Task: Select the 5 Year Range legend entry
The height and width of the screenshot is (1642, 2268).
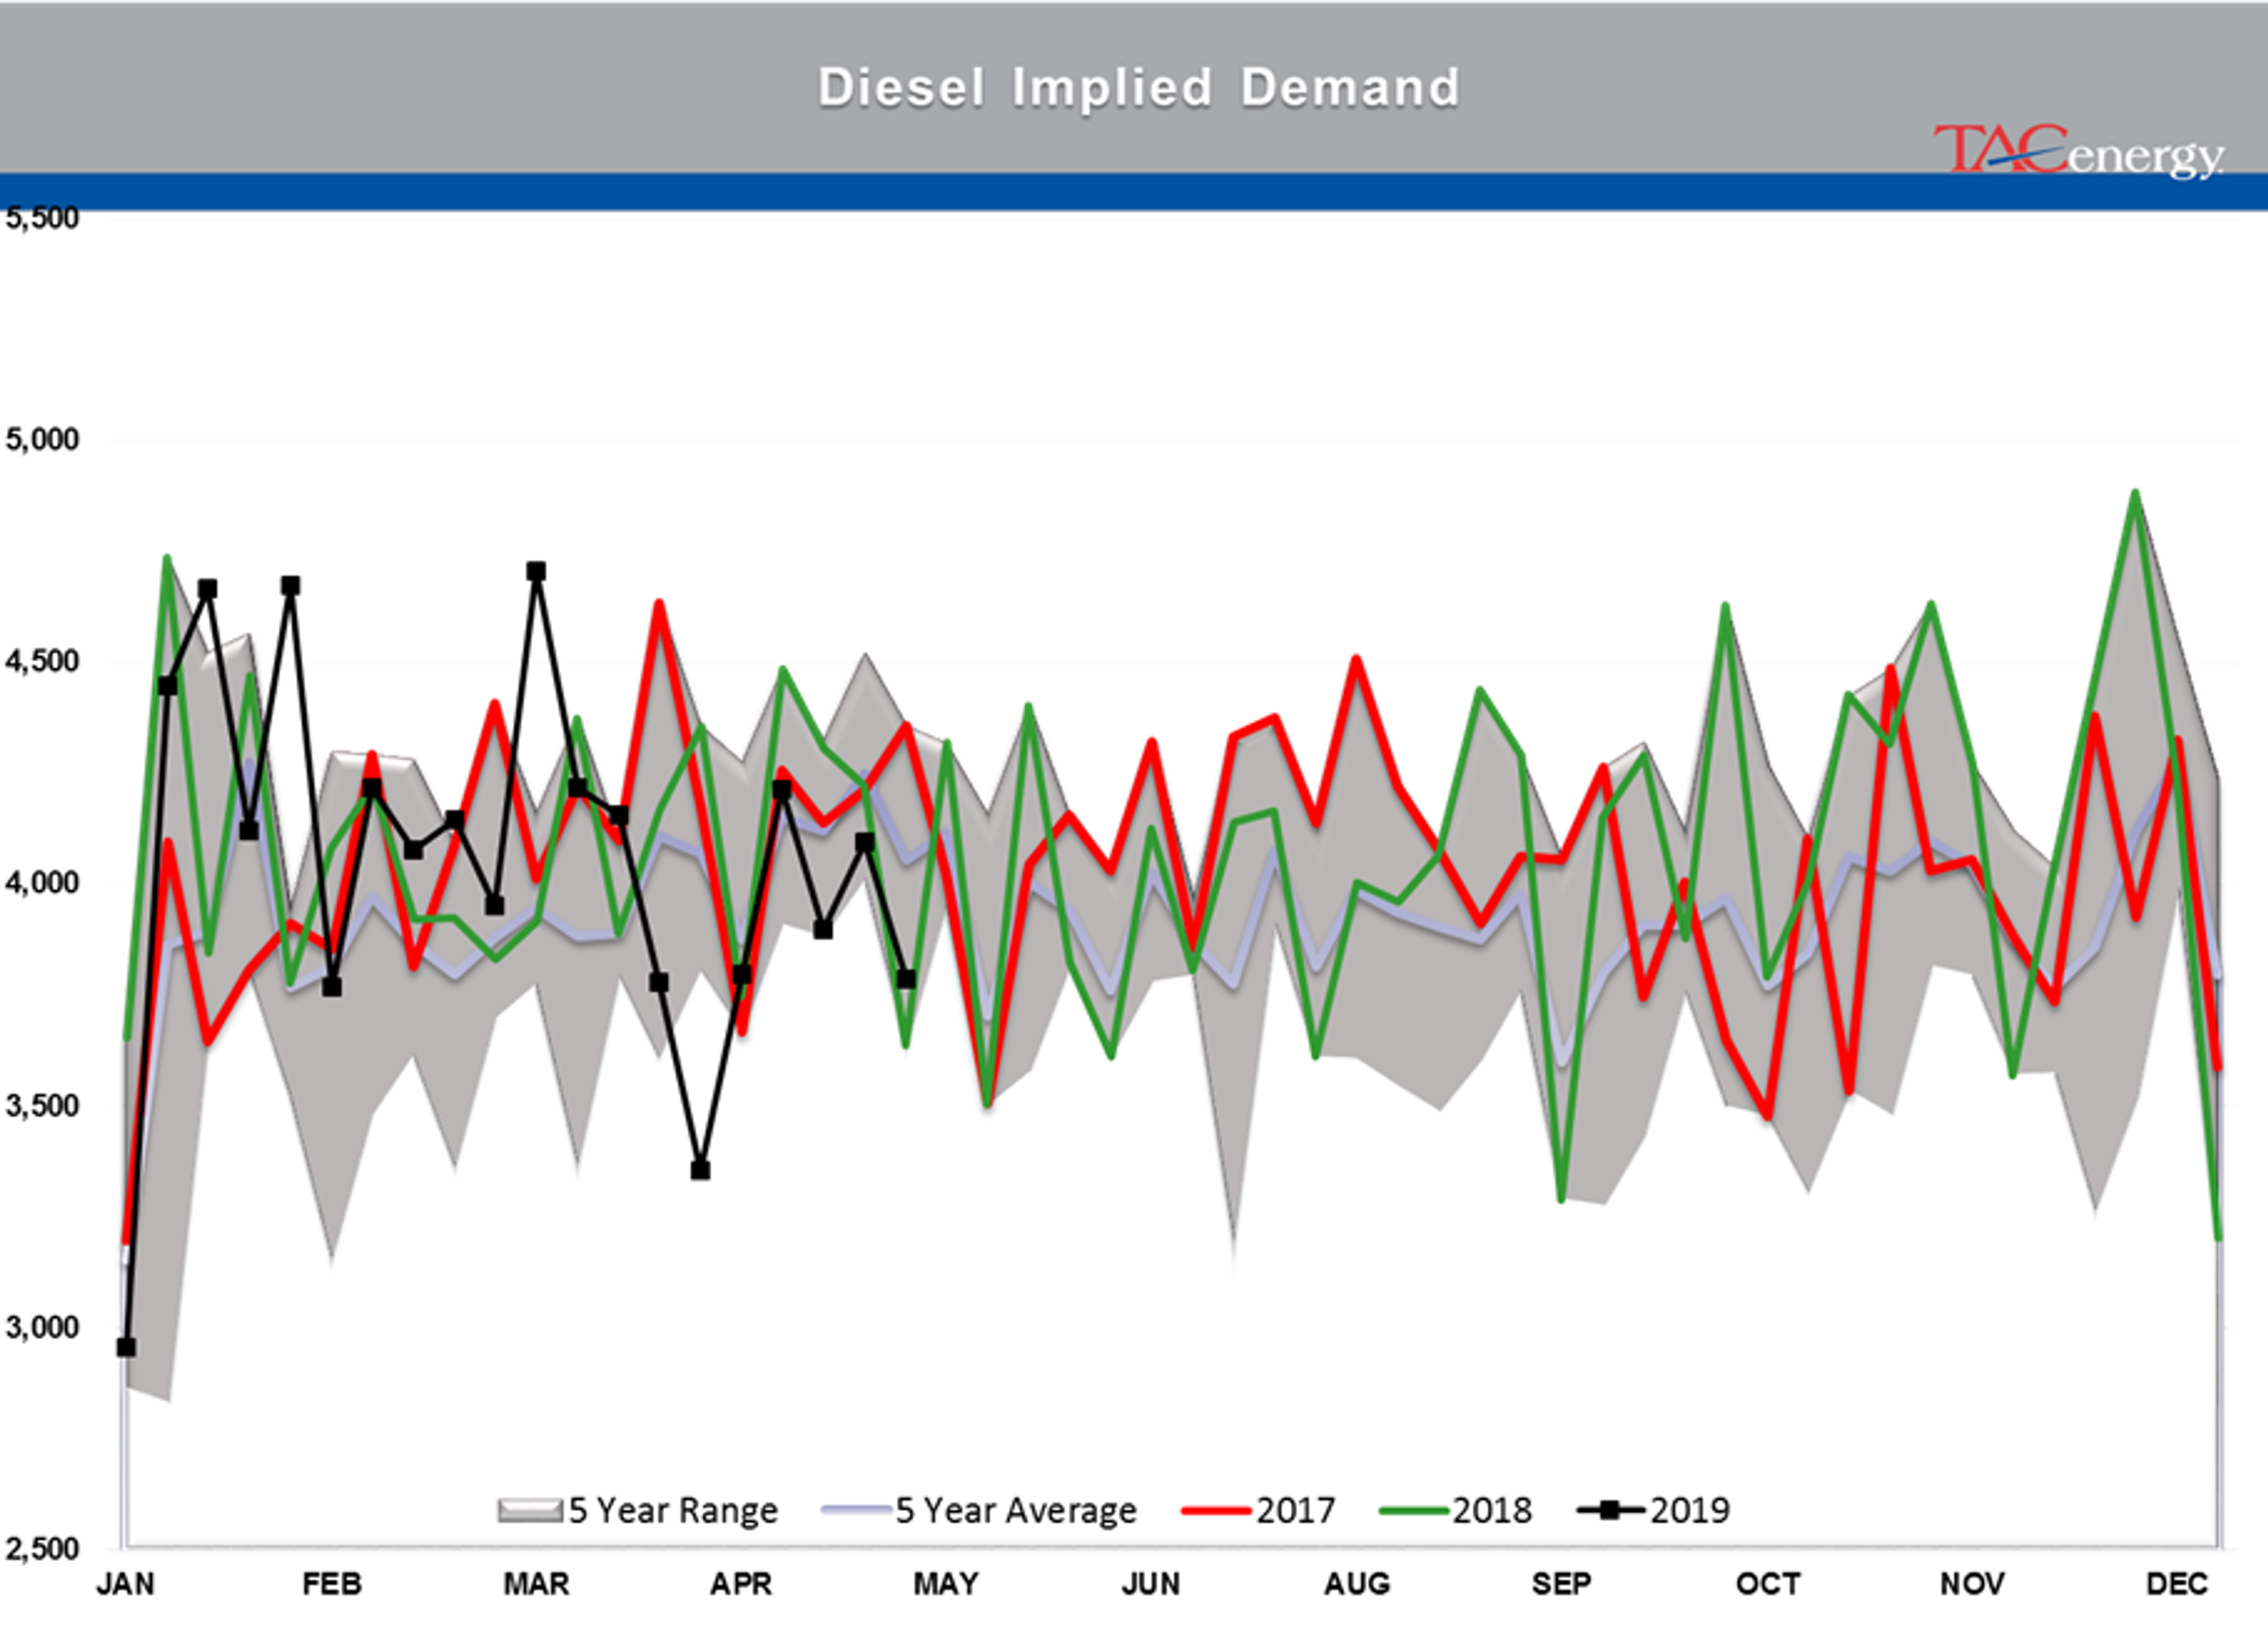Action: pos(637,1510)
